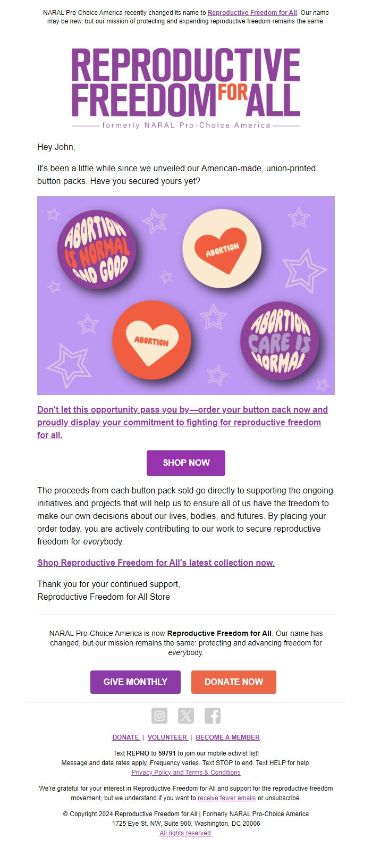Open Privacy Policy and Terms & Conditions
Screen dimensions: 372x847
[185, 772]
